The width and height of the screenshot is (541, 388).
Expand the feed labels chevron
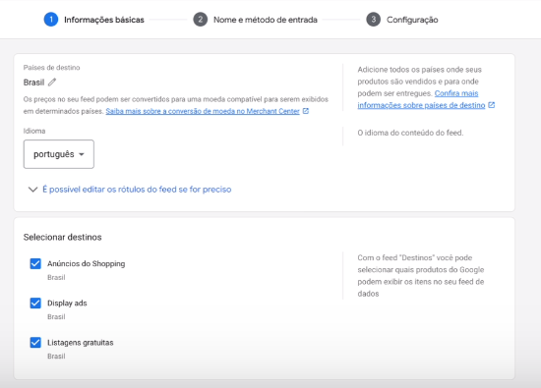point(32,190)
